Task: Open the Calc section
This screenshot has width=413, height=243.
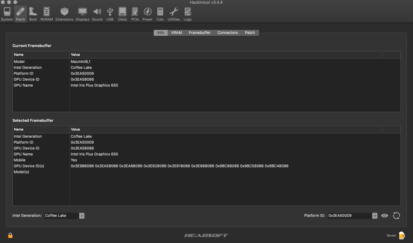Action: [x=160, y=14]
